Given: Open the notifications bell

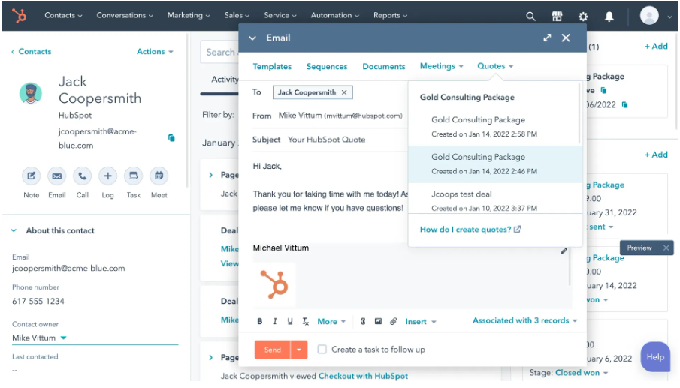Looking at the screenshot, I should point(609,17).
